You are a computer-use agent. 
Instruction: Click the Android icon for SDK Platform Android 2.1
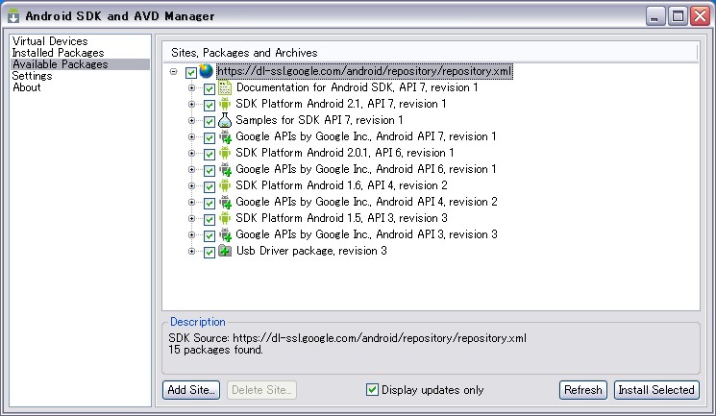click(225, 105)
